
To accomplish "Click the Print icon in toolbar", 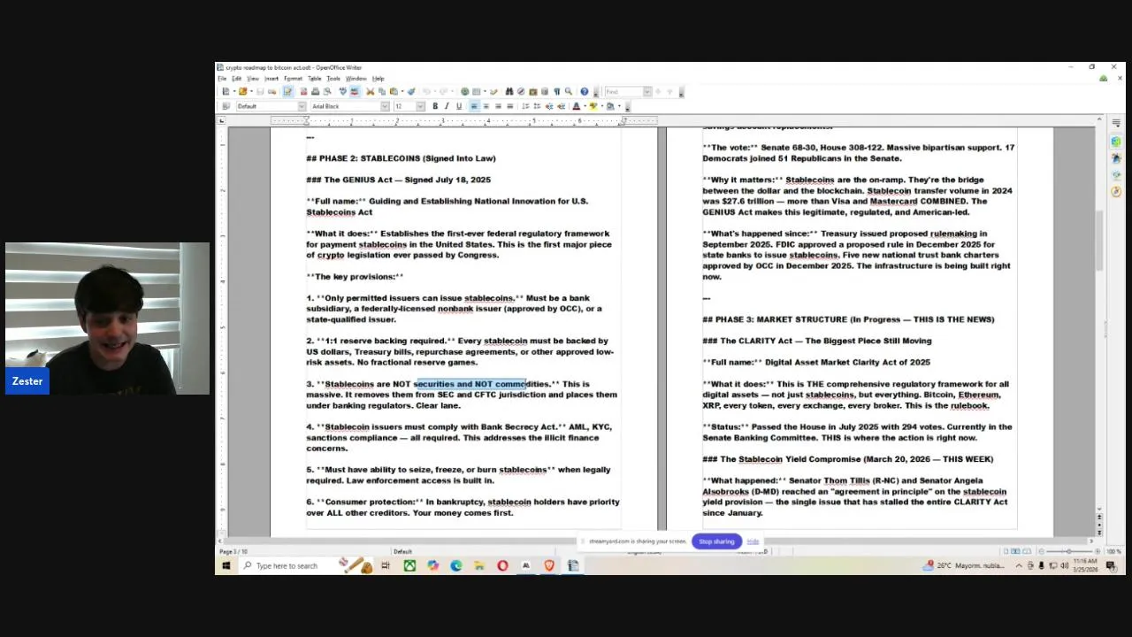I will 315,91.
